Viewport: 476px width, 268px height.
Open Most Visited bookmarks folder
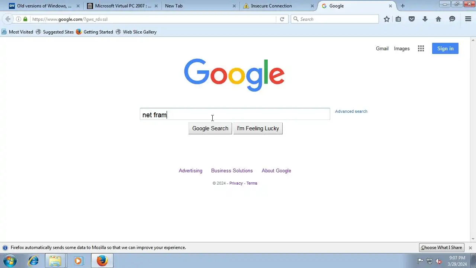coord(17,32)
